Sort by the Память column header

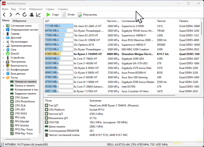(189, 21)
